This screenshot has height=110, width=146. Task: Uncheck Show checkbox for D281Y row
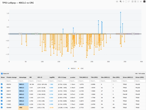click(2, 91)
